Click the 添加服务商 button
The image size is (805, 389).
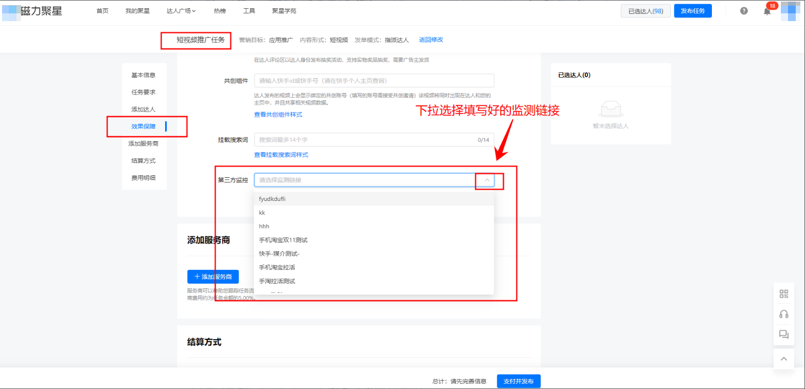coord(213,276)
